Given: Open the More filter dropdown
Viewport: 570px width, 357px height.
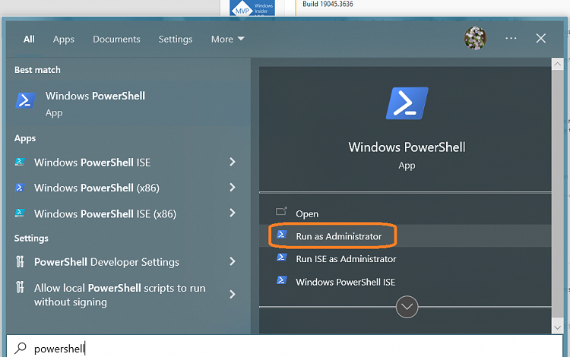Looking at the screenshot, I should coord(227,39).
